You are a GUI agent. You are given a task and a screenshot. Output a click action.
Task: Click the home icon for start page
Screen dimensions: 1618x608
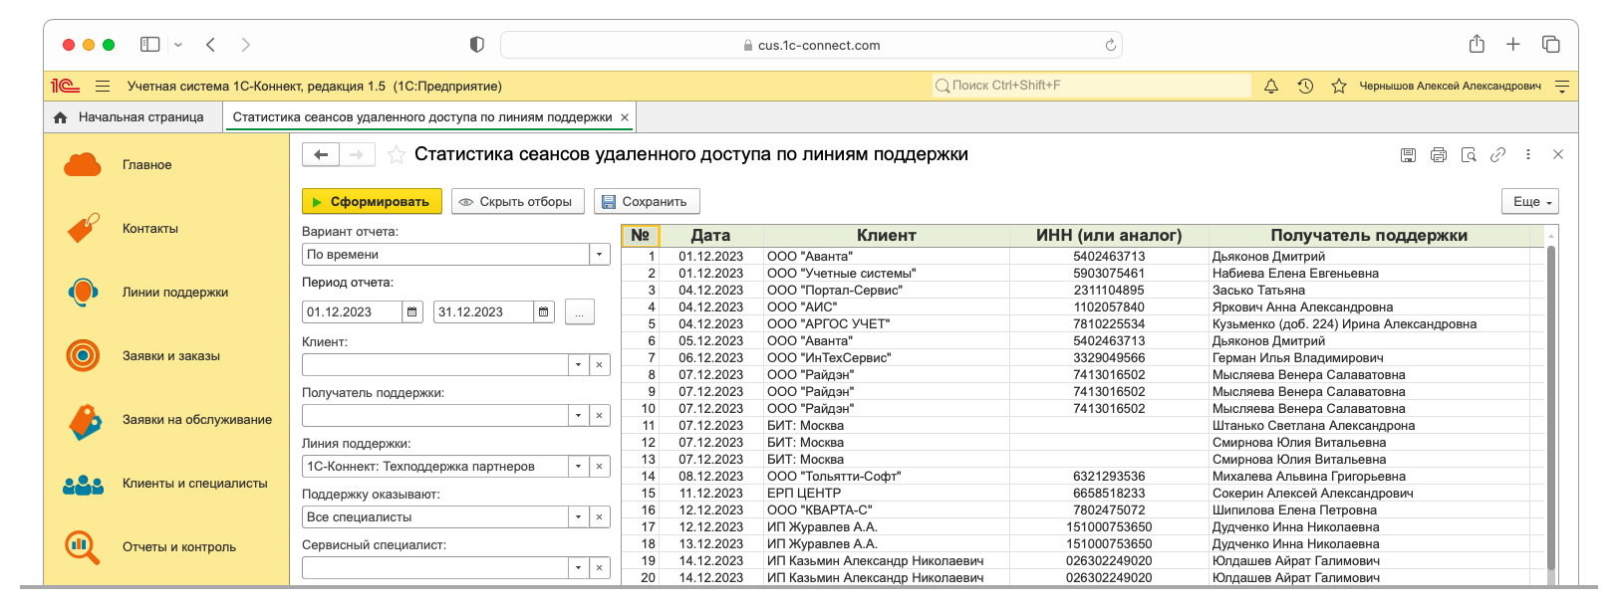pos(61,117)
